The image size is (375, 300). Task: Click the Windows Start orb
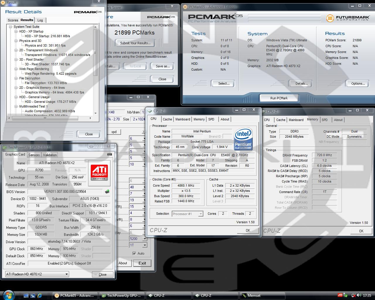coord(8,295)
